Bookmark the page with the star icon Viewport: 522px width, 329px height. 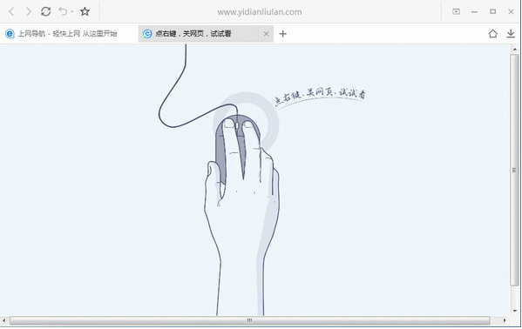(x=85, y=11)
